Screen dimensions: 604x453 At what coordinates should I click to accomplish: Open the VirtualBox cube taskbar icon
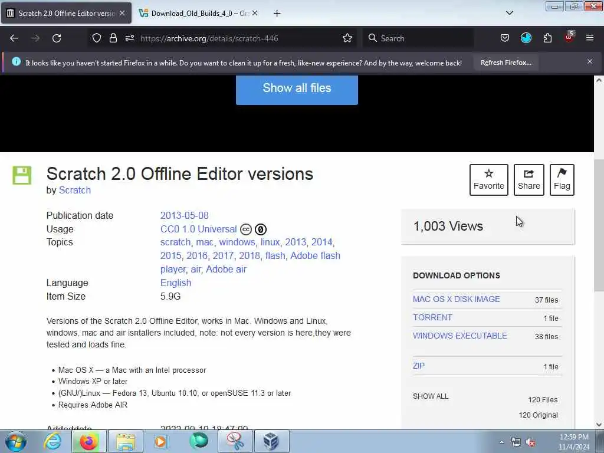pos(271,441)
